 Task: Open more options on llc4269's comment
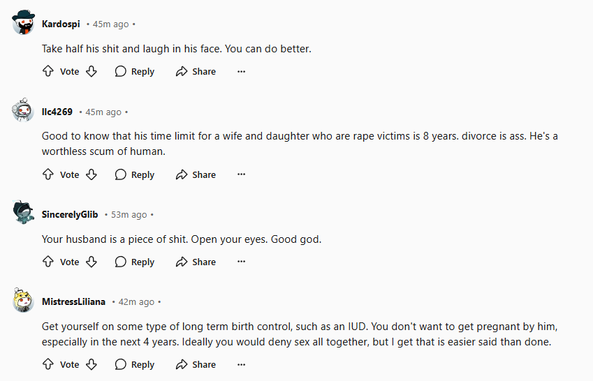pyautogui.click(x=241, y=174)
